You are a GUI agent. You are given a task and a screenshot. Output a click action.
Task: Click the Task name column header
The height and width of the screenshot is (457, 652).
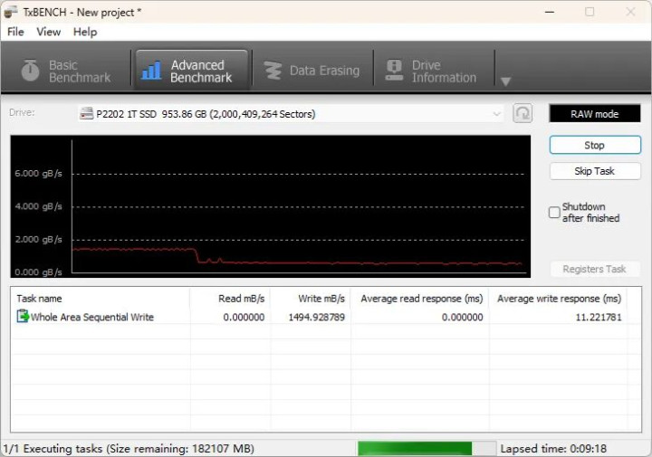click(100, 299)
